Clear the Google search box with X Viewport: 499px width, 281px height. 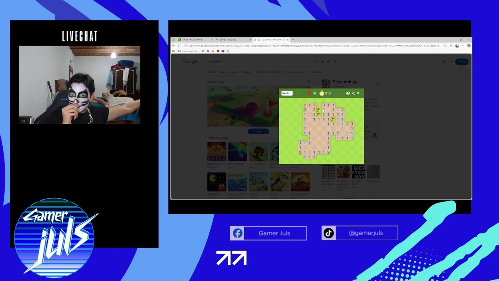(315, 62)
